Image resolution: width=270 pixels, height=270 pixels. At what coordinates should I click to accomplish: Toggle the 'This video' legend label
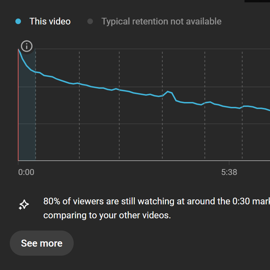tap(50, 22)
